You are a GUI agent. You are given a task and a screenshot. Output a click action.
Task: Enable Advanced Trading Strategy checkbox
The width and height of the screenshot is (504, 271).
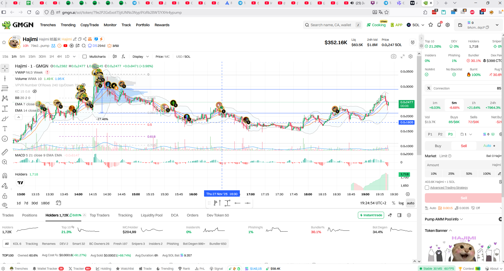427,188
